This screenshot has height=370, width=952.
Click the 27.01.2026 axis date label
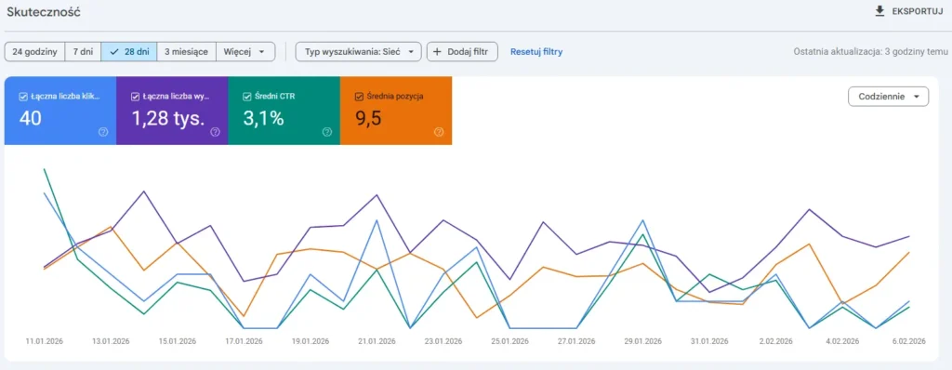[575, 341]
